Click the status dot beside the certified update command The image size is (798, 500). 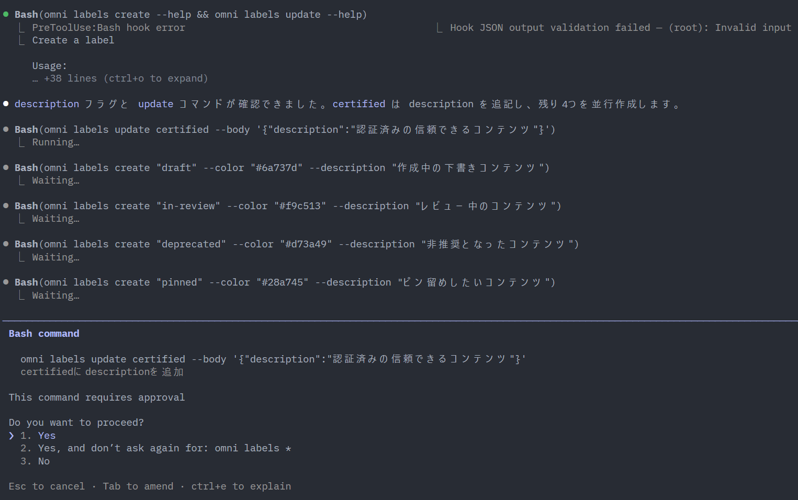pos(6,129)
